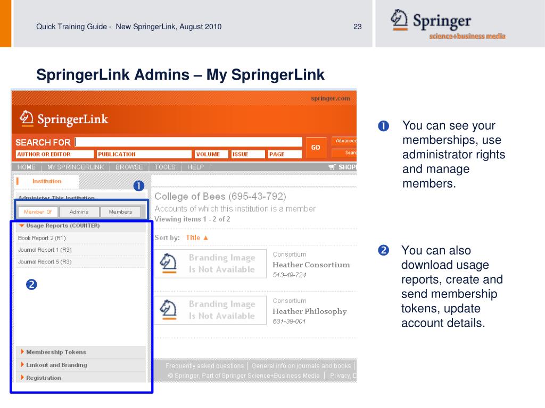Click the VOLUME field
Screen dimensions: 545x408
coord(211,155)
